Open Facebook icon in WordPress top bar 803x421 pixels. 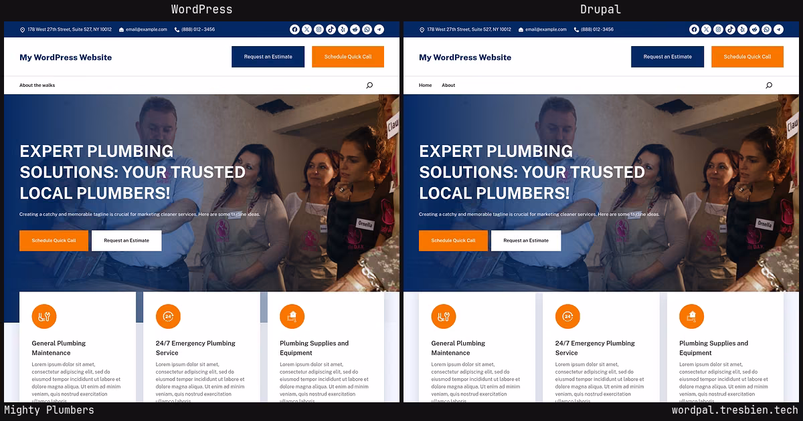pyautogui.click(x=294, y=29)
